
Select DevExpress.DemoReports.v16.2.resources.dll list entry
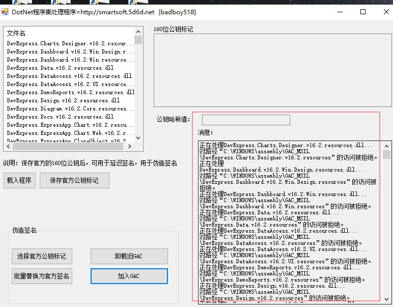pos(70,92)
